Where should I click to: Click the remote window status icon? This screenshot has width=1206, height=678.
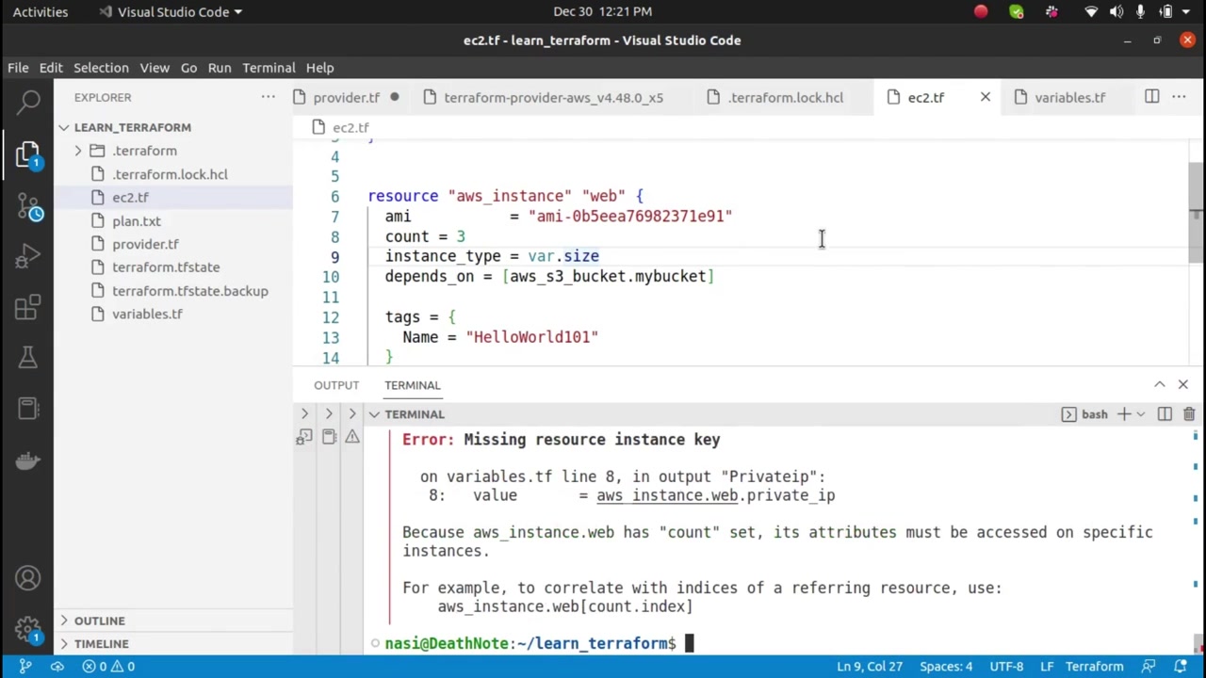tap(25, 667)
